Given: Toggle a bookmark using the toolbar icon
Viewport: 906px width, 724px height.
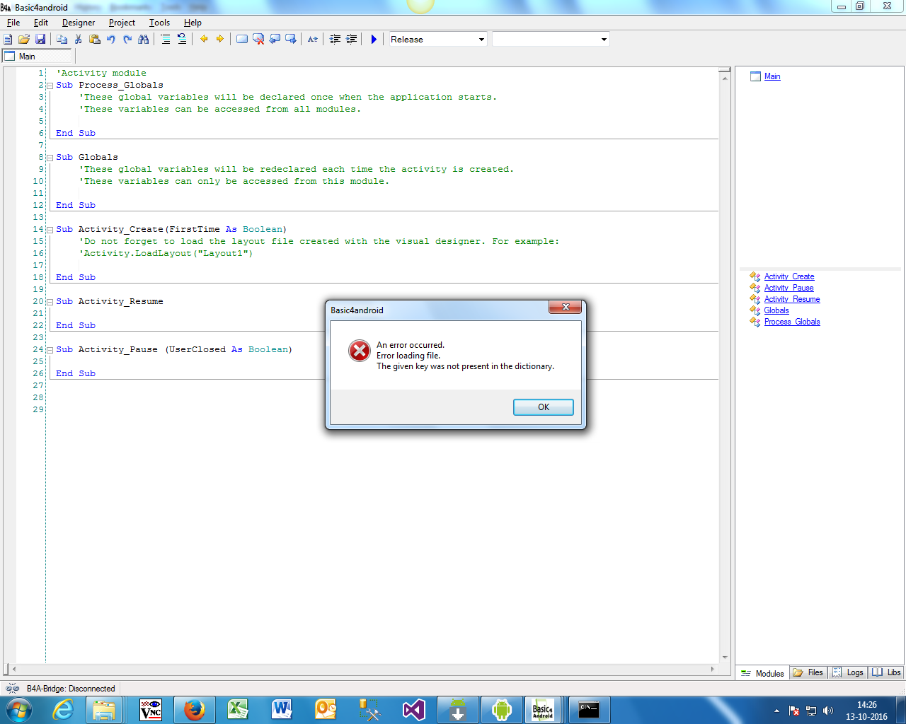Looking at the screenshot, I should click(x=242, y=40).
